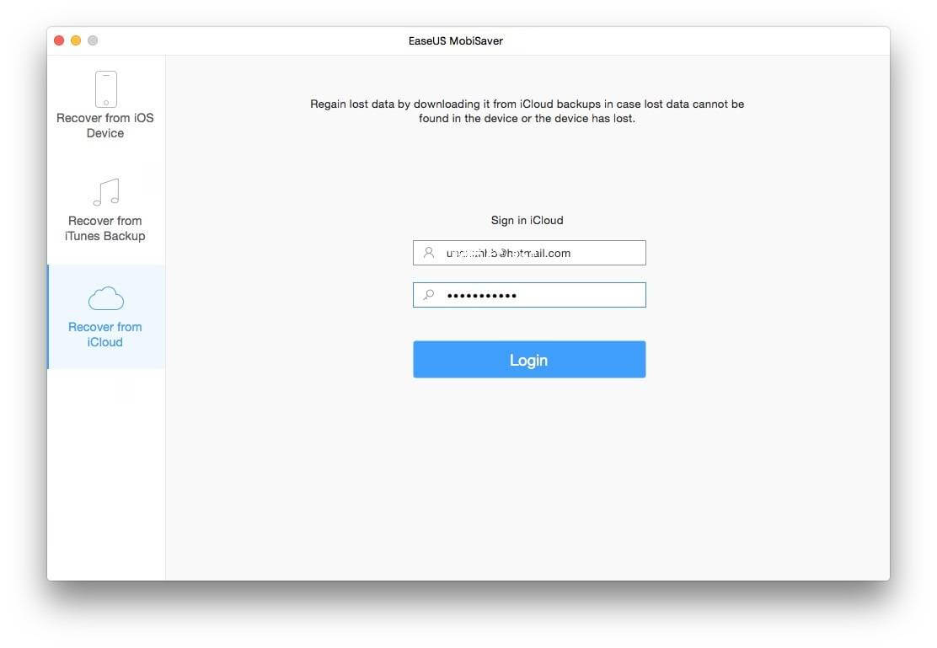Click the key icon in password field
Screen dimensions: 937x648
pyautogui.click(x=427, y=295)
